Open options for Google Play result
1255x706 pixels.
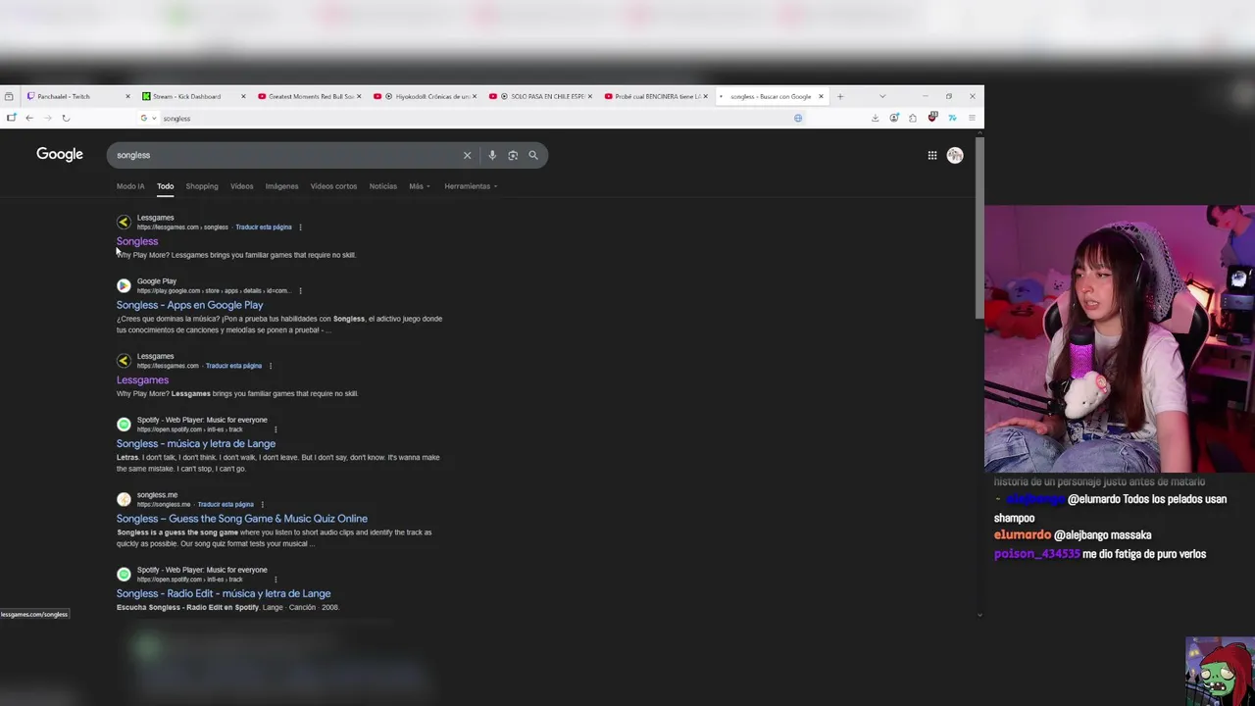pyautogui.click(x=300, y=291)
